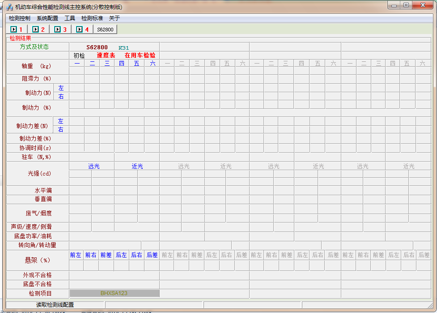Open the 系统配置 menu
The width and height of the screenshot is (437, 313).
coord(47,18)
